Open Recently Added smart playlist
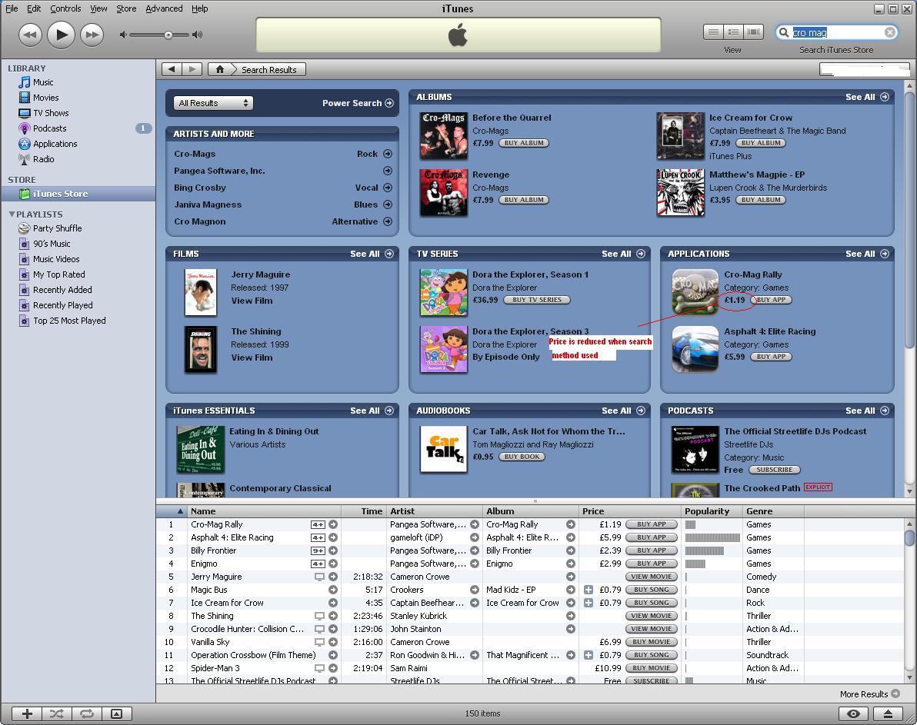The image size is (917, 725). click(x=62, y=290)
